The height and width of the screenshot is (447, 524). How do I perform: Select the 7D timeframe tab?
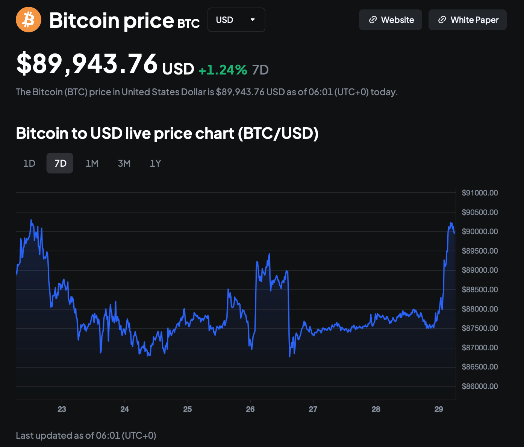(x=60, y=163)
